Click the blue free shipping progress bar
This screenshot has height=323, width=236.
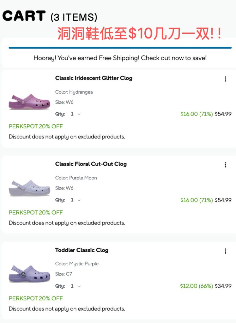[x=120, y=48]
